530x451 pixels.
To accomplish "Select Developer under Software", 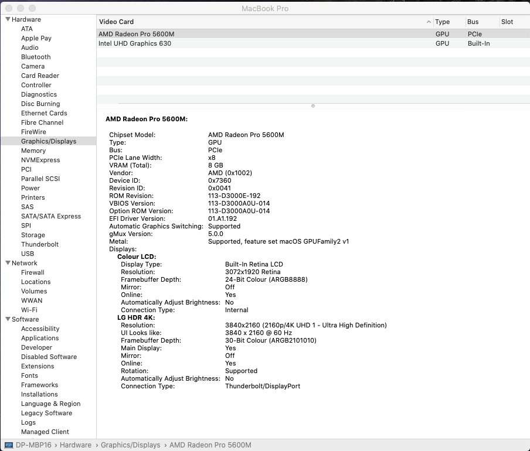I will click(36, 347).
